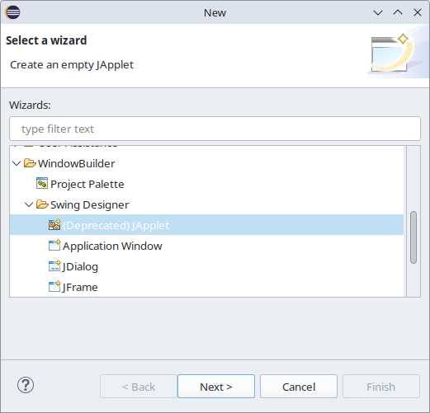Click the Swing Designer folder icon
The width and height of the screenshot is (430, 413).
click(42, 204)
